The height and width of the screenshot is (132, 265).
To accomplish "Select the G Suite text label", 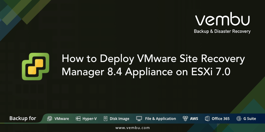I will click(249, 118).
